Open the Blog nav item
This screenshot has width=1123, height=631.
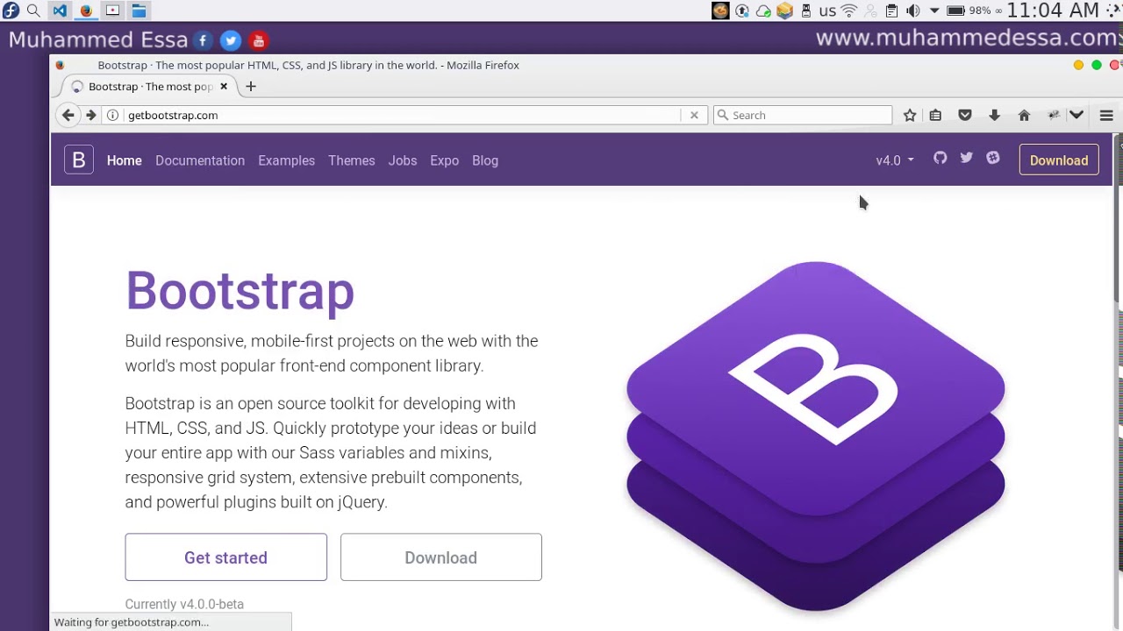point(485,160)
